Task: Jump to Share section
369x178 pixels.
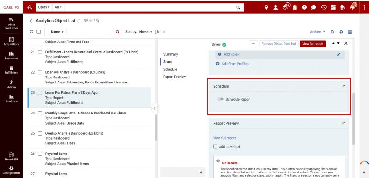Action: 167,62
